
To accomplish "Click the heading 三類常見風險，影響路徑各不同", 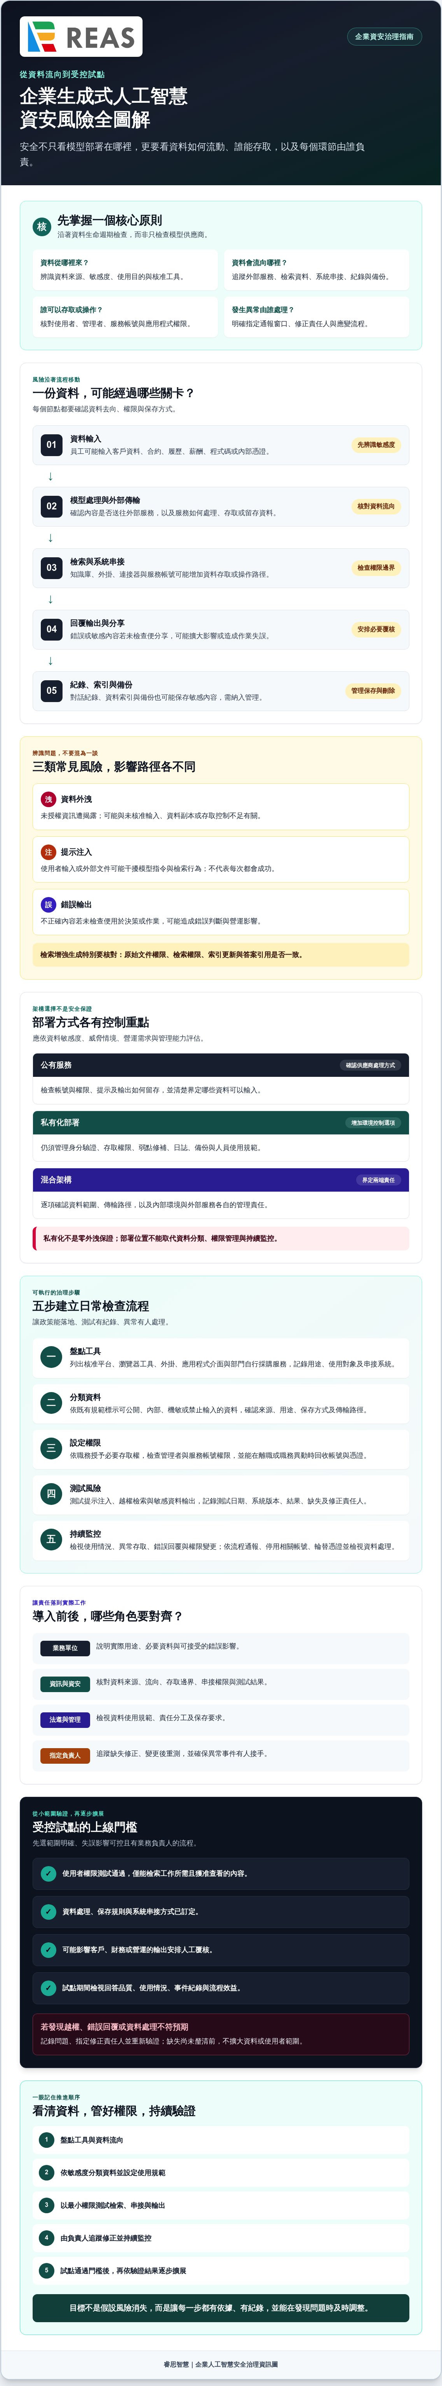I will [x=114, y=767].
